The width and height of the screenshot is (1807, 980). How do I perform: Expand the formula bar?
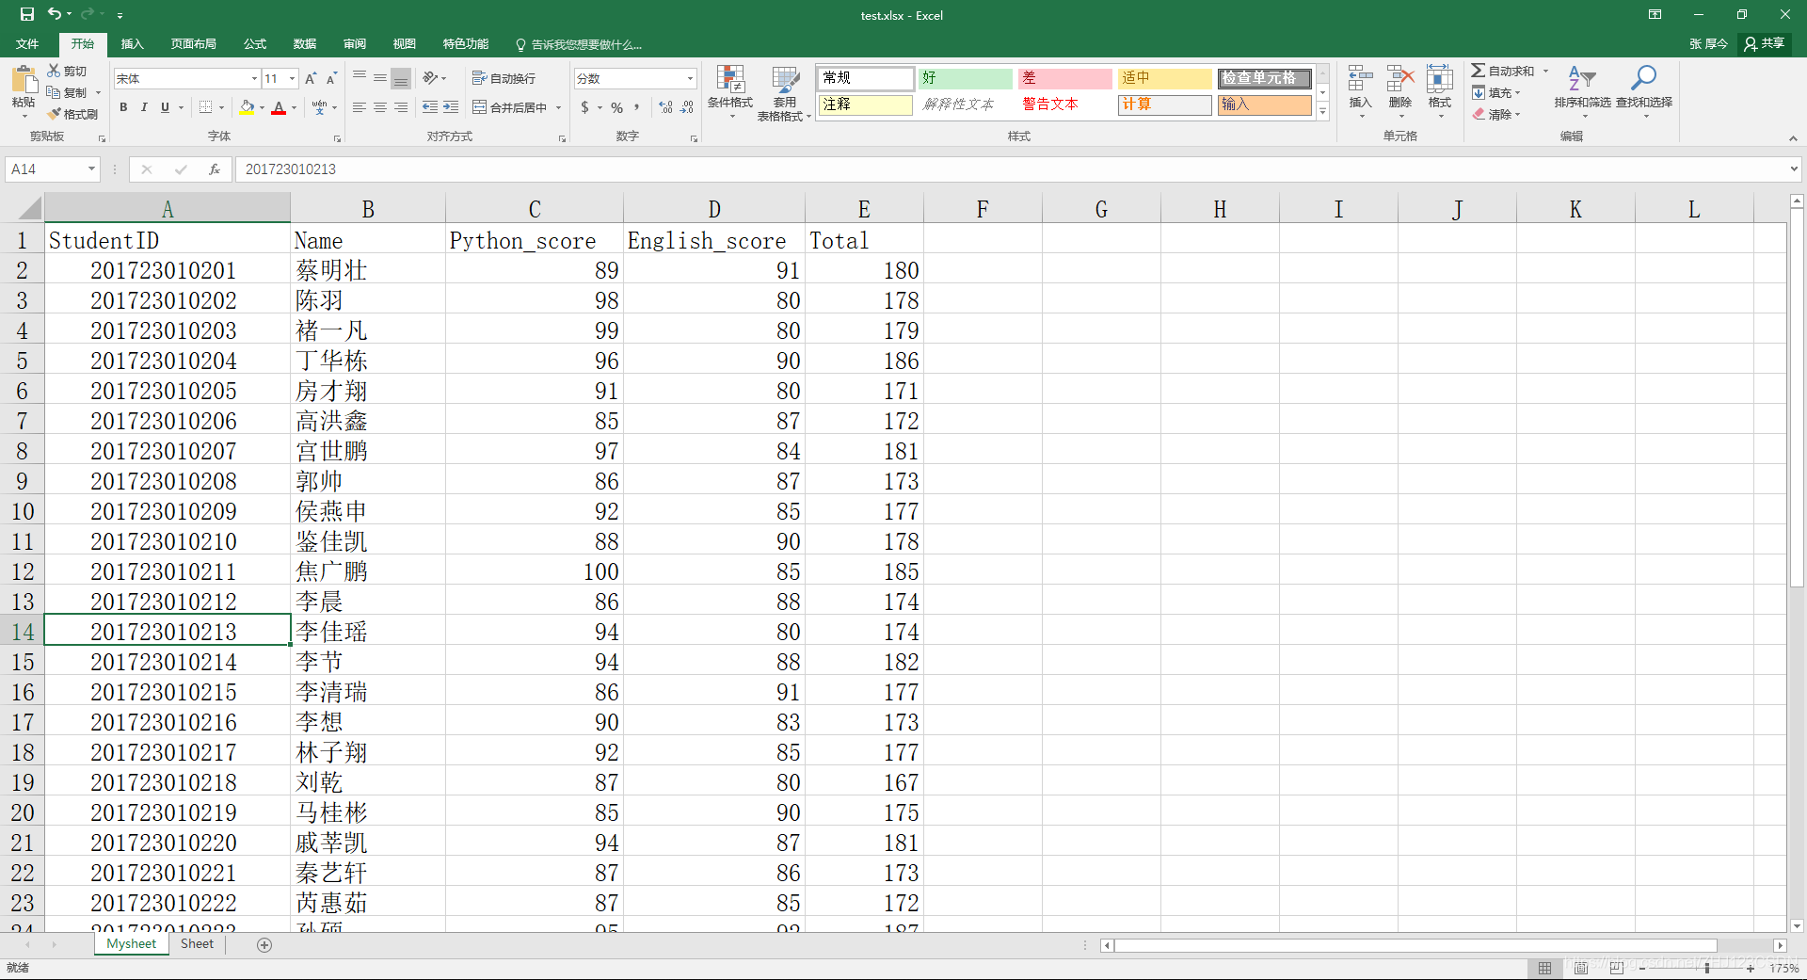[x=1794, y=169]
